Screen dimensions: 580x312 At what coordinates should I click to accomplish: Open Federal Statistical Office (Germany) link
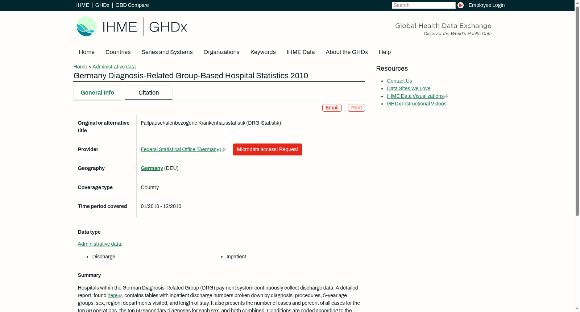point(181,149)
